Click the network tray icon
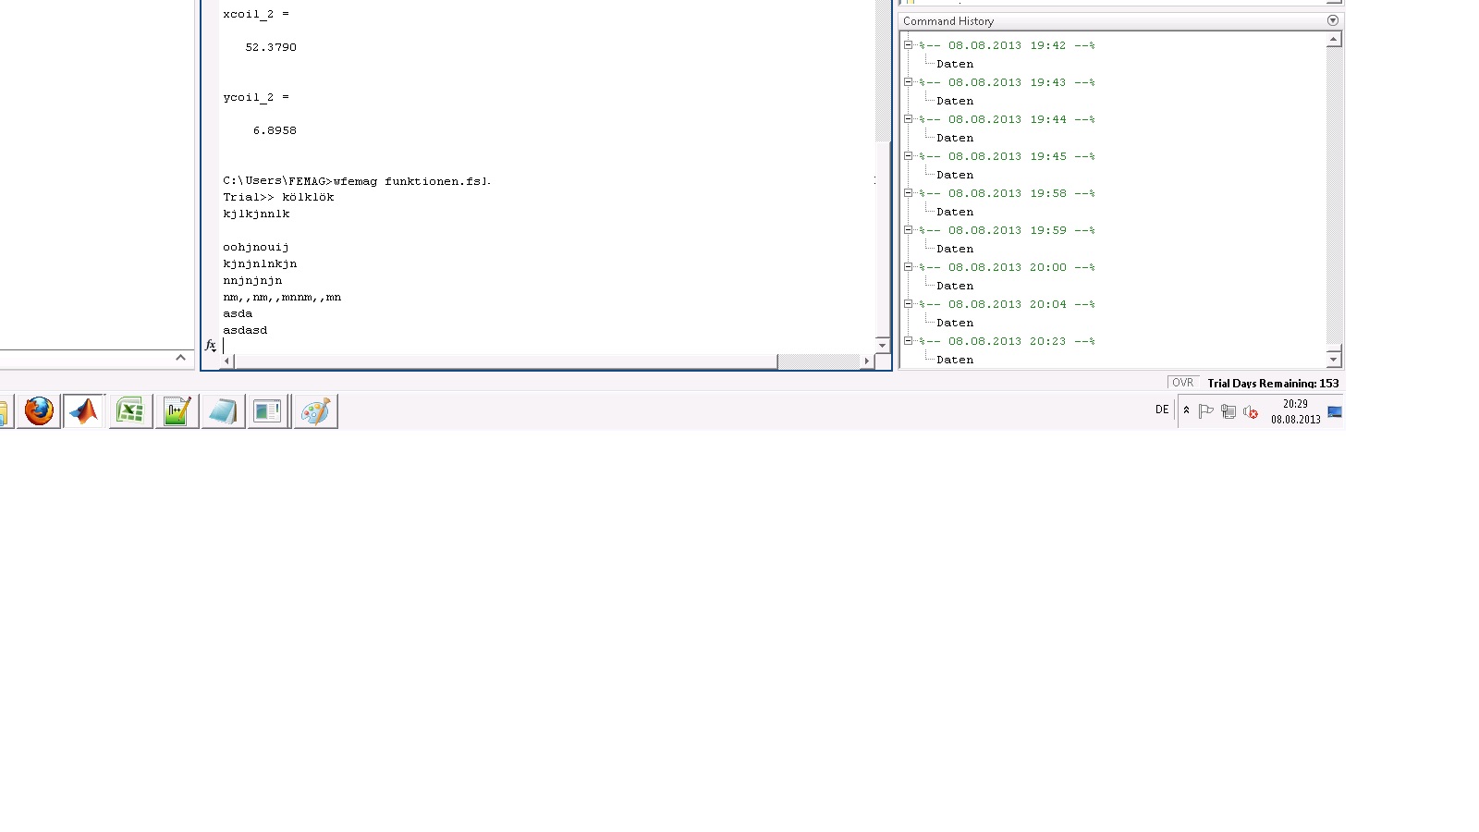The height and width of the screenshot is (832, 1479). [1228, 412]
